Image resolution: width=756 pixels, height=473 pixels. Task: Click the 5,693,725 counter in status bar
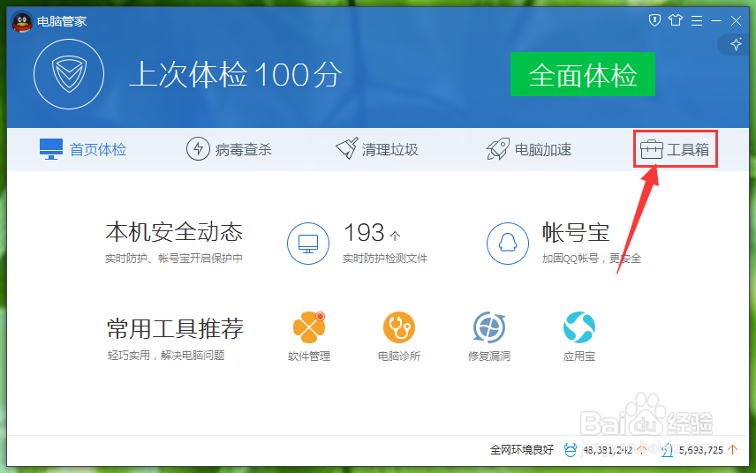pos(701,450)
